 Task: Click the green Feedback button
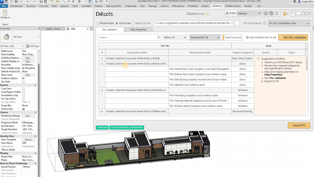(x=102, y=127)
